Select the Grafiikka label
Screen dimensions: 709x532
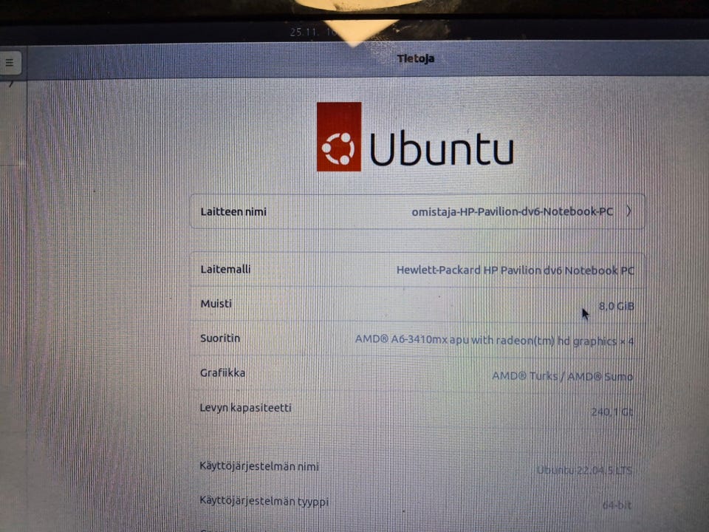(222, 372)
